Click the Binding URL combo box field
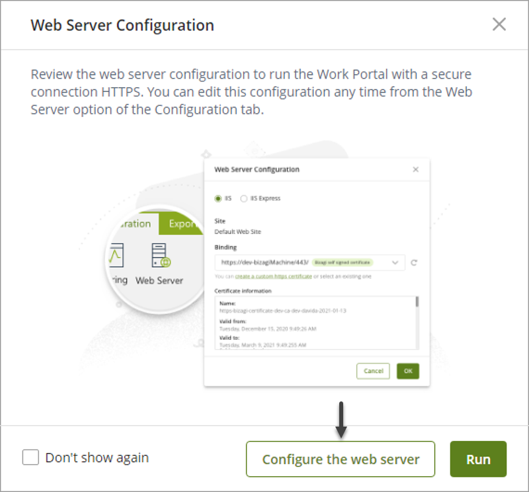Screen dimensions: 529x492 [x=309, y=263]
